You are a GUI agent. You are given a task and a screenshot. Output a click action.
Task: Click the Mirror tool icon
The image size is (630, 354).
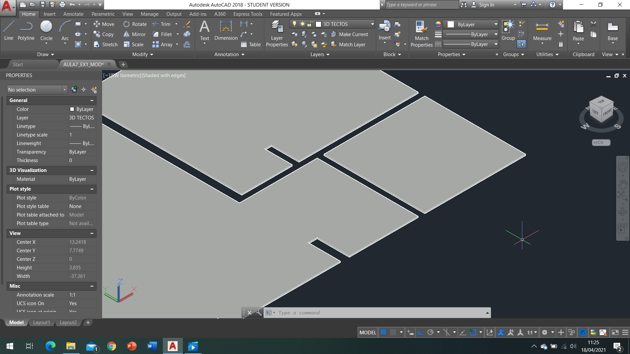126,34
